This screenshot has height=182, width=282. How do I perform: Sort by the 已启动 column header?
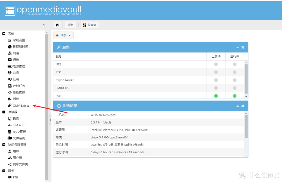pos(216,56)
